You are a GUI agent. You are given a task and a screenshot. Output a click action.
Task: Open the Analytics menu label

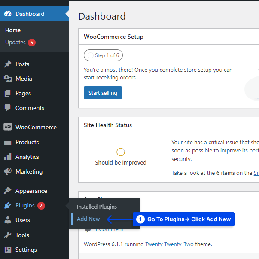27,157
